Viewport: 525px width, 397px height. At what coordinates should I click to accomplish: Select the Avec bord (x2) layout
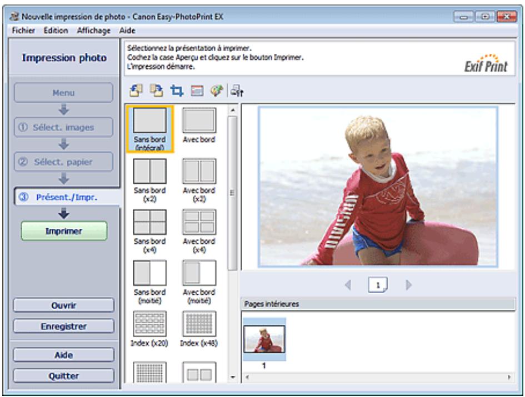coord(199,181)
